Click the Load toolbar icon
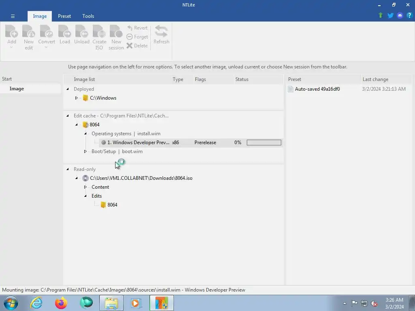Image resolution: width=415 pixels, height=311 pixels. pos(64,31)
